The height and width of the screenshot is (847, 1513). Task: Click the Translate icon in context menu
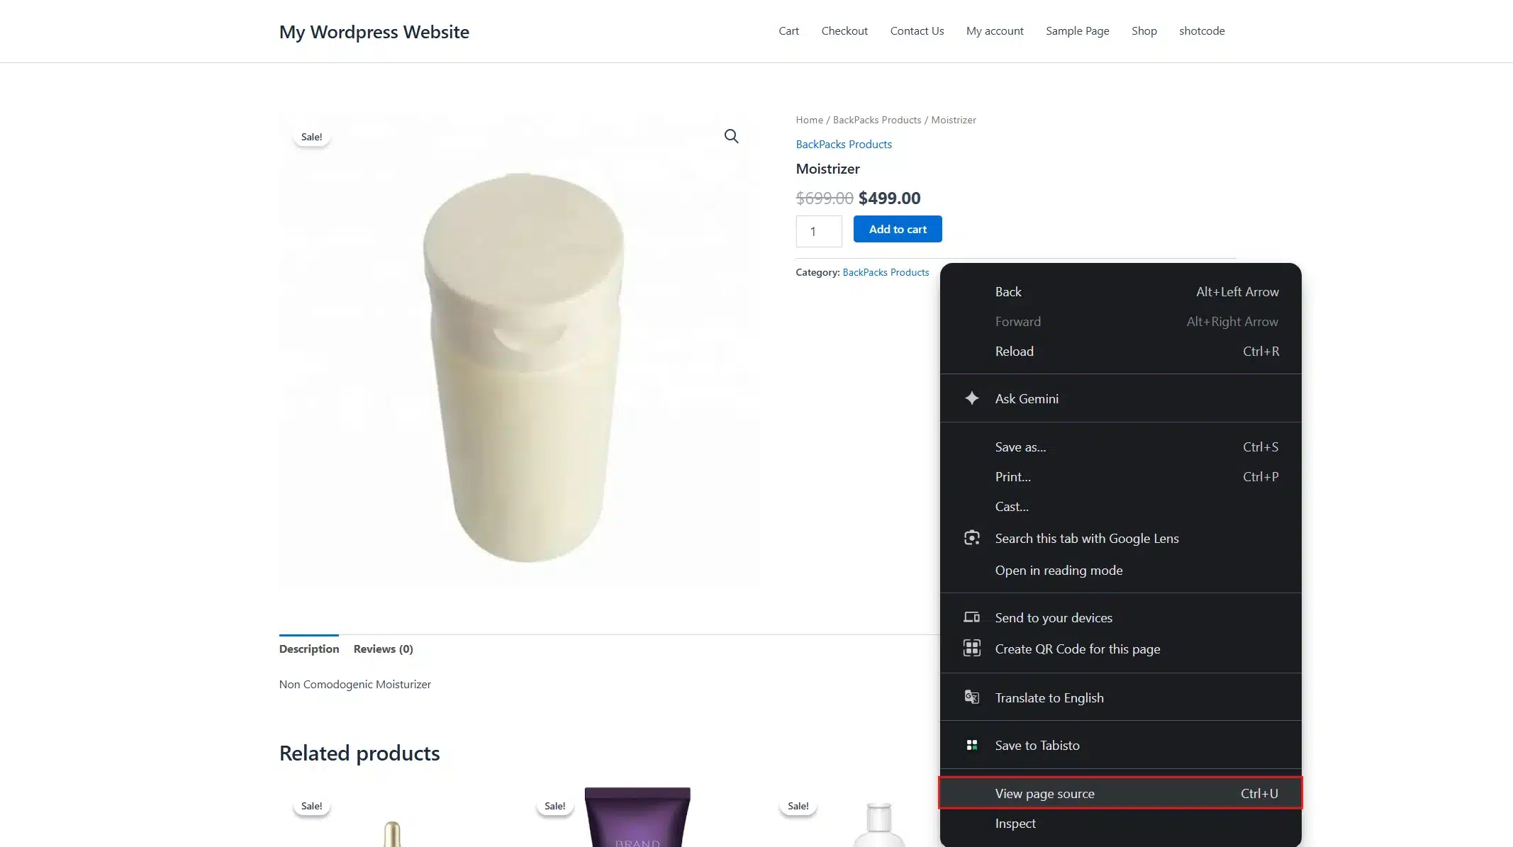tap(971, 697)
